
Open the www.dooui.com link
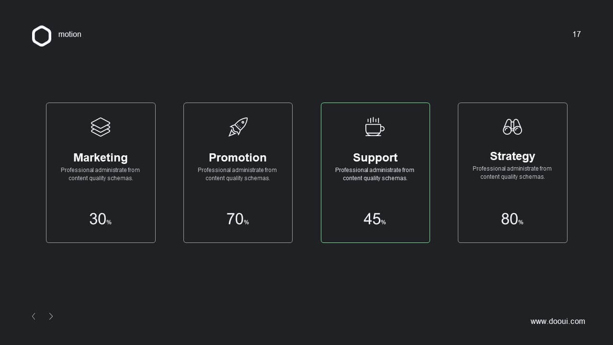(558, 322)
